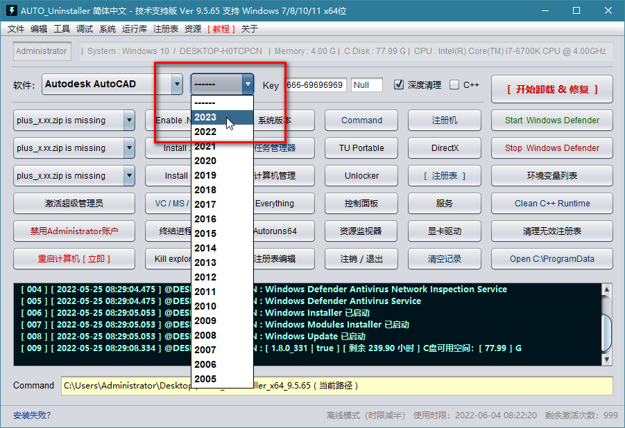625x428 pixels.
Task: Open the 资源 menu
Action: point(193,28)
